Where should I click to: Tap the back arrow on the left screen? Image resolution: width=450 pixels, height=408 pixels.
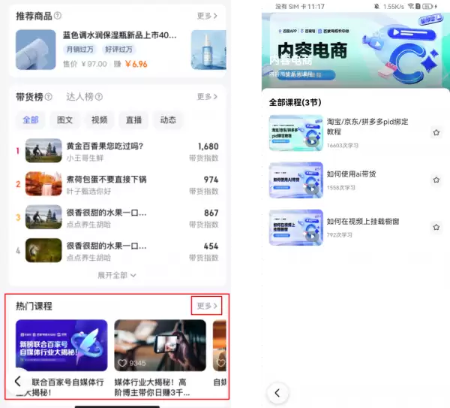pos(18,381)
